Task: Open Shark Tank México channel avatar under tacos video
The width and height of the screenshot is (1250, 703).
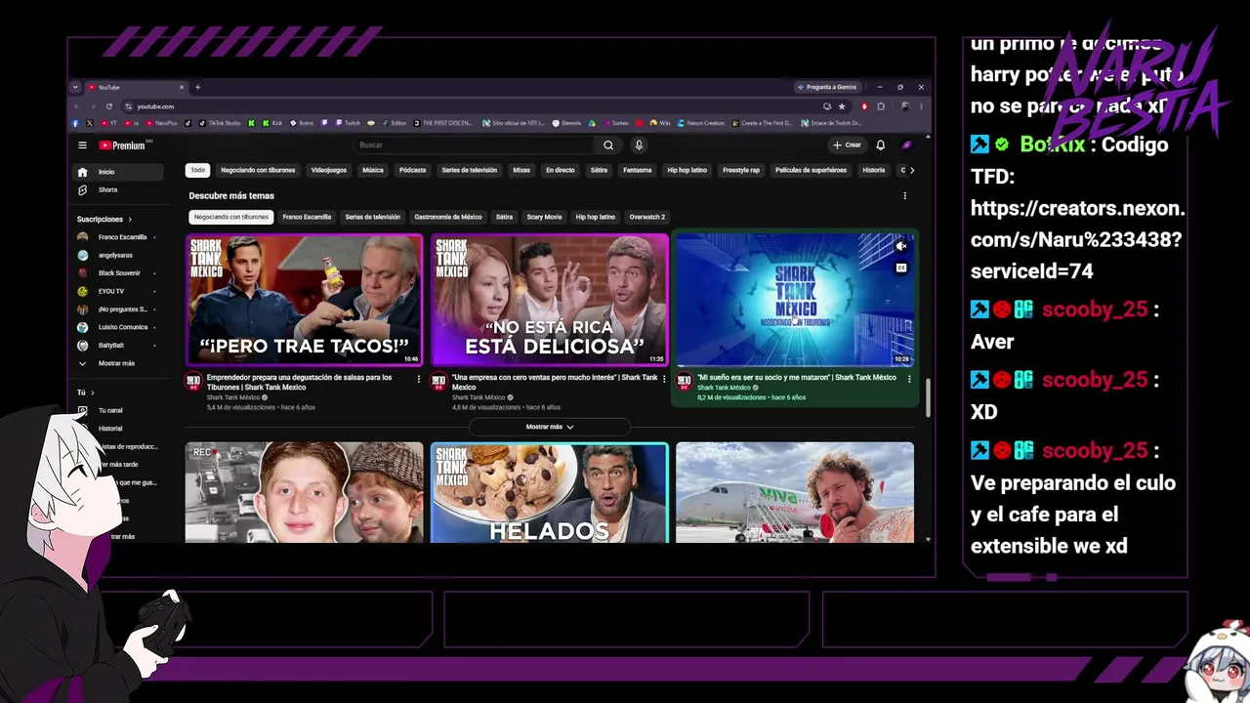Action: click(193, 381)
